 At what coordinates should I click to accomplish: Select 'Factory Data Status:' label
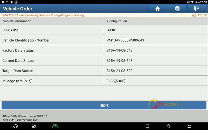pos(18,50)
